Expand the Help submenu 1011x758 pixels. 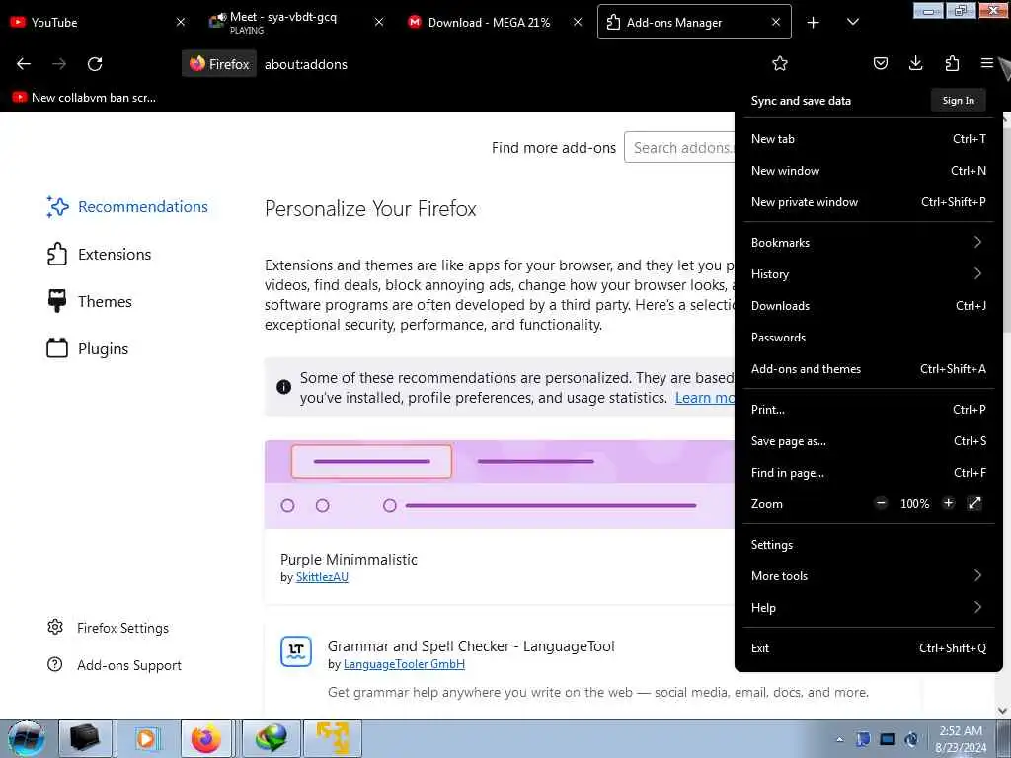(869, 608)
